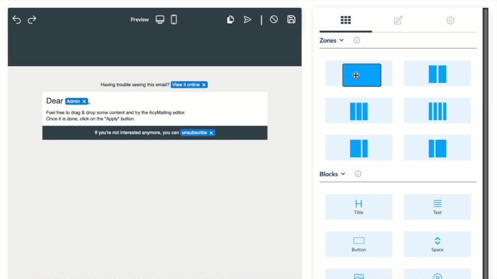
Task: Show info about Blocks
Action: [x=358, y=174]
